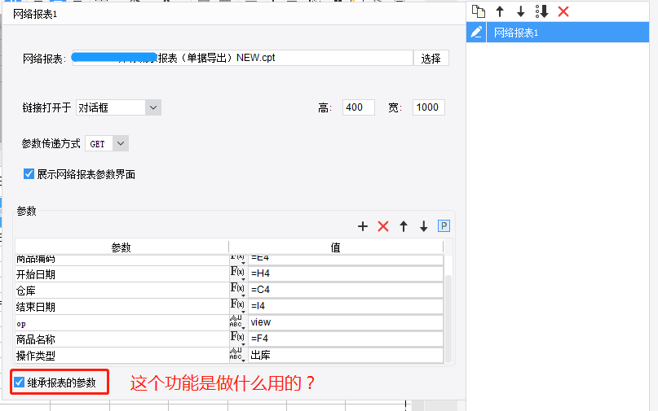Change value type for 开始日期 row

tap(237, 273)
